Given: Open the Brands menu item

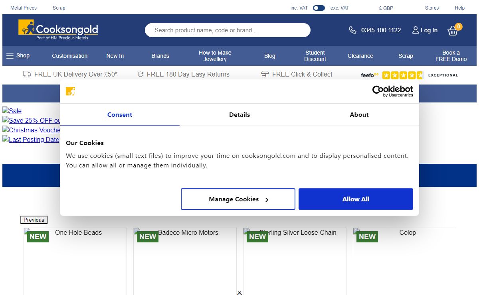Looking at the screenshot, I should coord(160,56).
